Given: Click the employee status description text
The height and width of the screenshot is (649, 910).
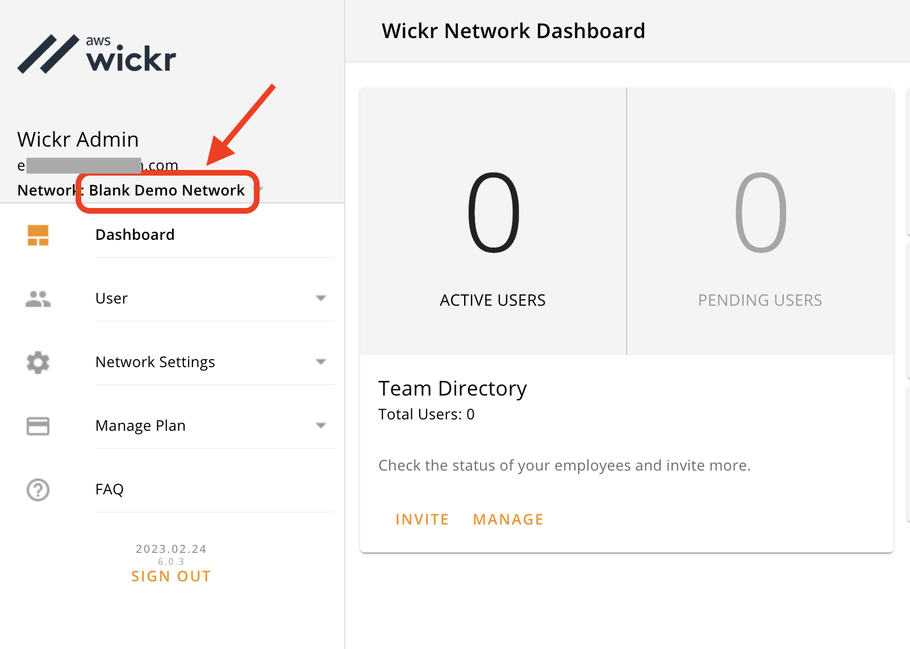Looking at the screenshot, I should click(x=565, y=465).
